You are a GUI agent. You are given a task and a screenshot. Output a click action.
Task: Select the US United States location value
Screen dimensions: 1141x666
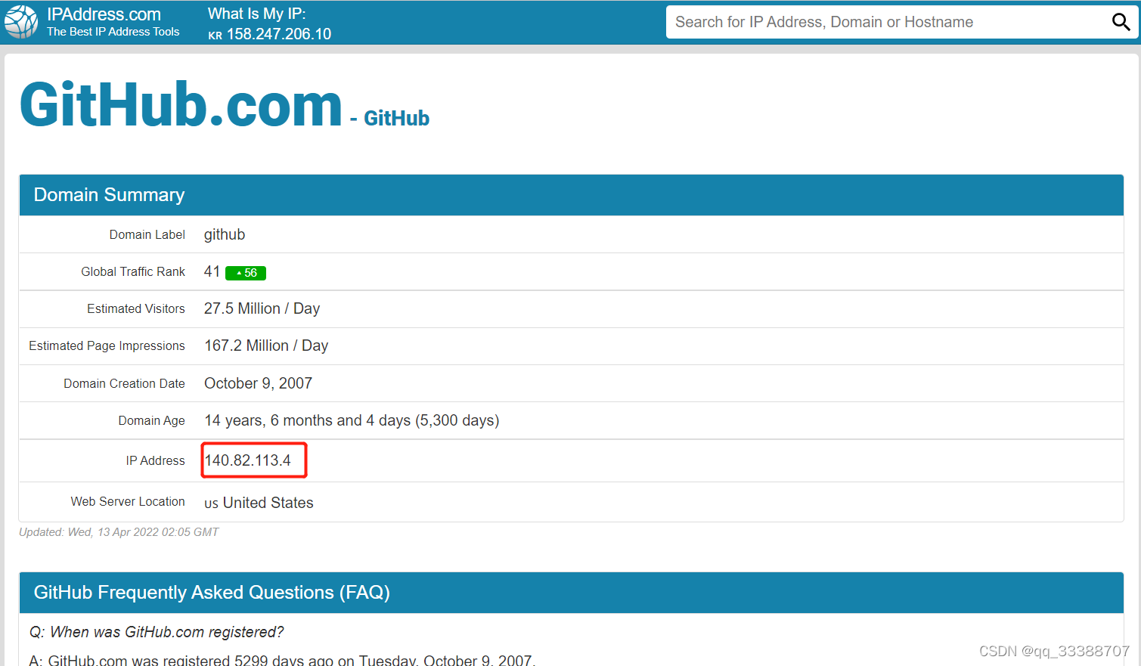pos(259,503)
